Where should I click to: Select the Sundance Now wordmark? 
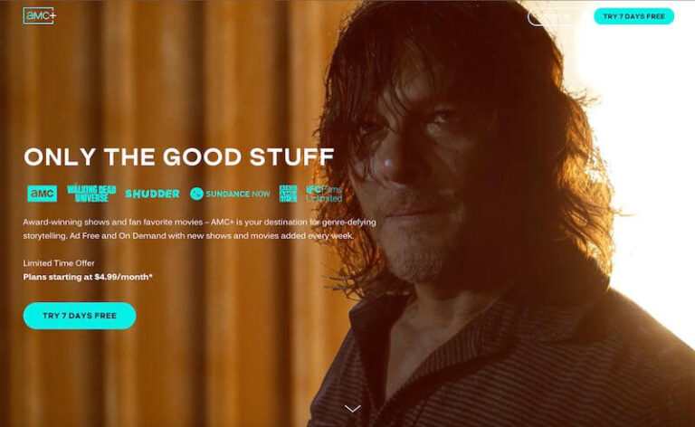pos(238,194)
